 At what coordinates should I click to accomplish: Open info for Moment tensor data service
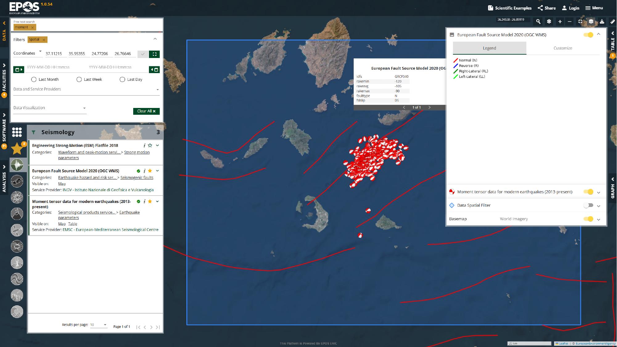pyautogui.click(x=144, y=201)
